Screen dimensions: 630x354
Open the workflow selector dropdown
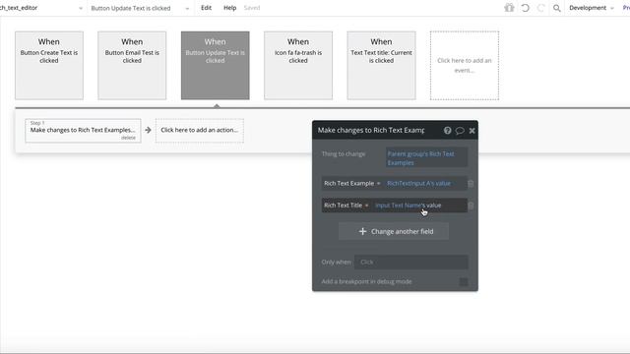pyautogui.click(x=140, y=8)
